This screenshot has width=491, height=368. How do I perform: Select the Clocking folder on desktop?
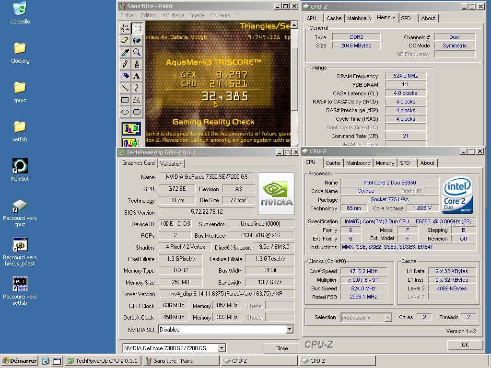20,53
